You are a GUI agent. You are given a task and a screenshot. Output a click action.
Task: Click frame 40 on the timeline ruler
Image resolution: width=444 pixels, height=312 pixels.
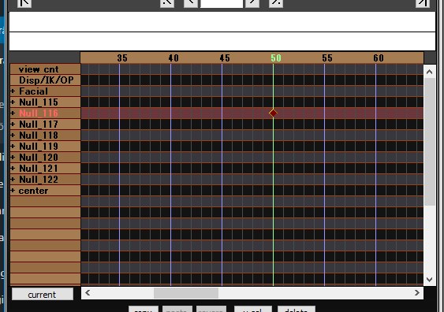(x=173, y=58)
